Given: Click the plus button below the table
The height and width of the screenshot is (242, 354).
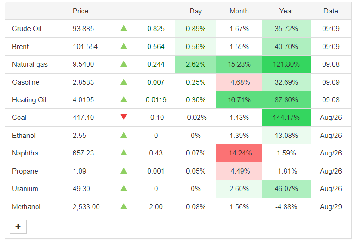Looking at the screenshot, I should coord(19,226).
